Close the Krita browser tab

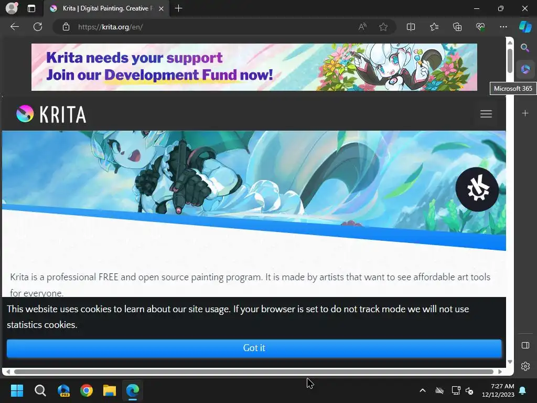(162, 8)
